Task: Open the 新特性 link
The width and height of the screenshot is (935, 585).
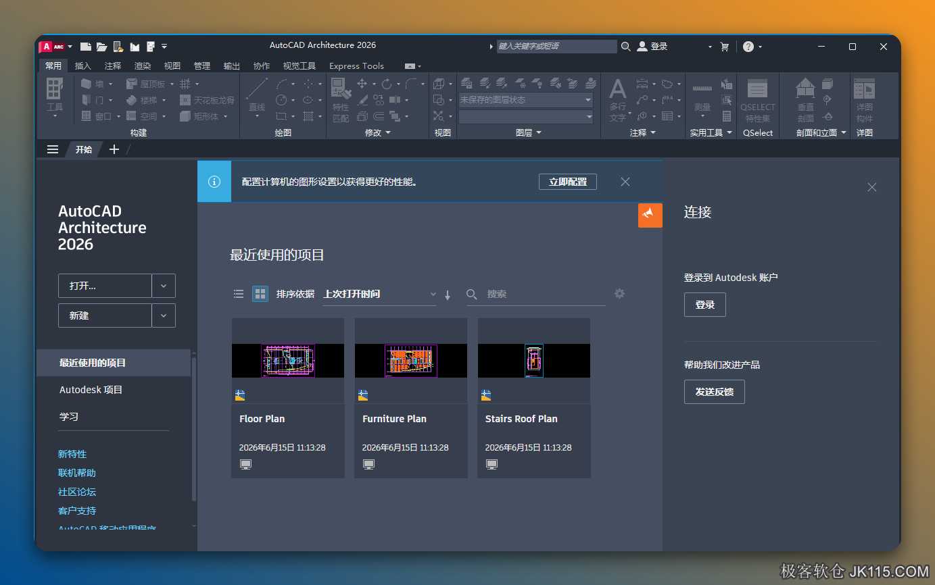Action: [x=72, y=454]
